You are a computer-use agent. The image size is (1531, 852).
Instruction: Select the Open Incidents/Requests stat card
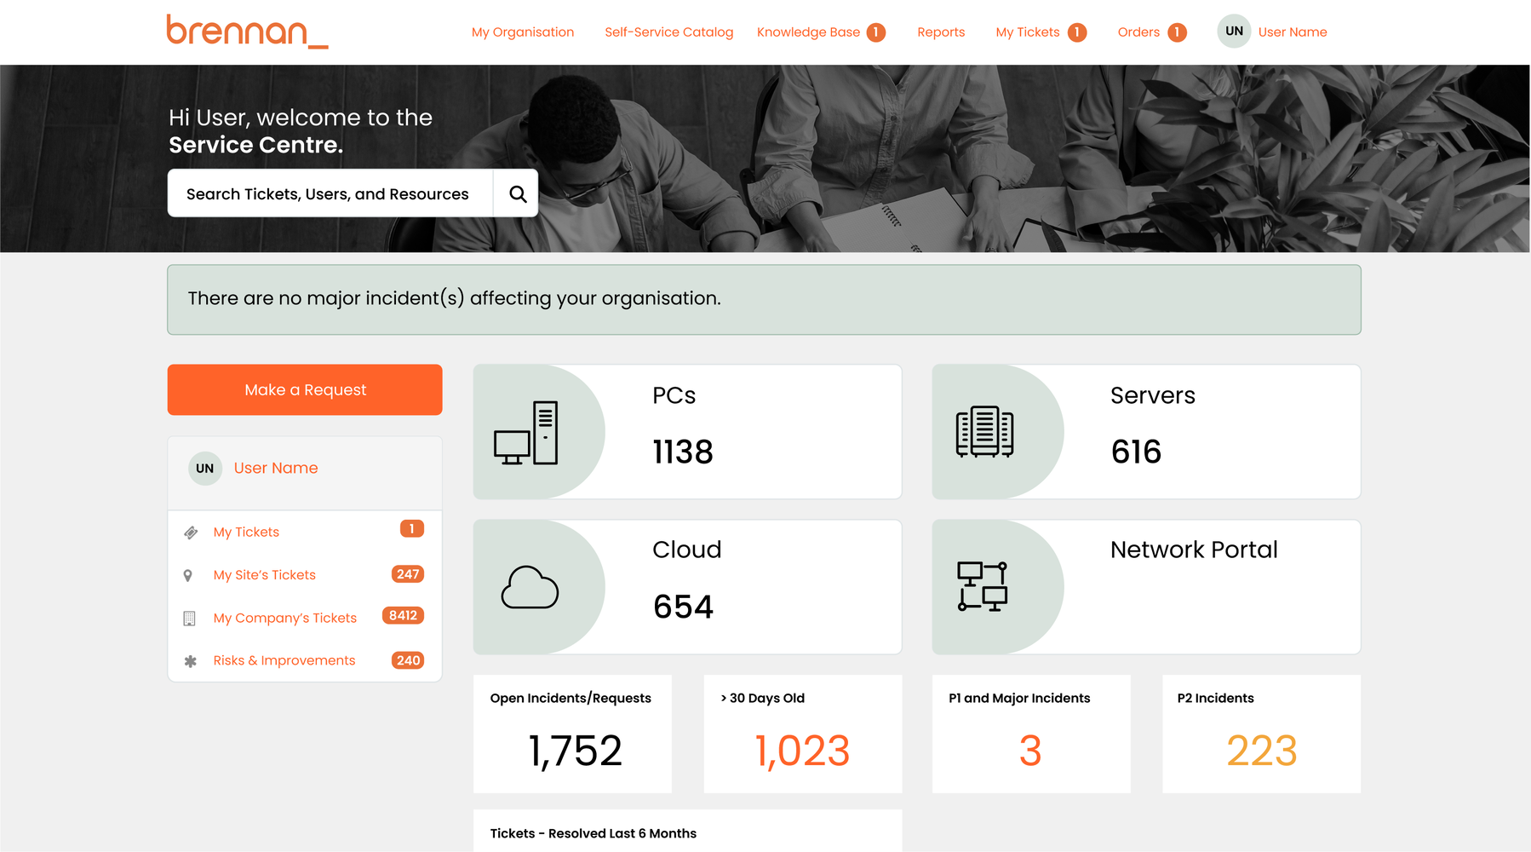572,734
